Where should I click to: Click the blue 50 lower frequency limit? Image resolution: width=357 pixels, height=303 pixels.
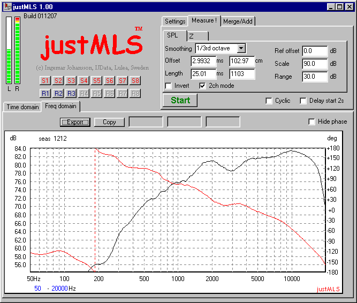coord(37,289)
